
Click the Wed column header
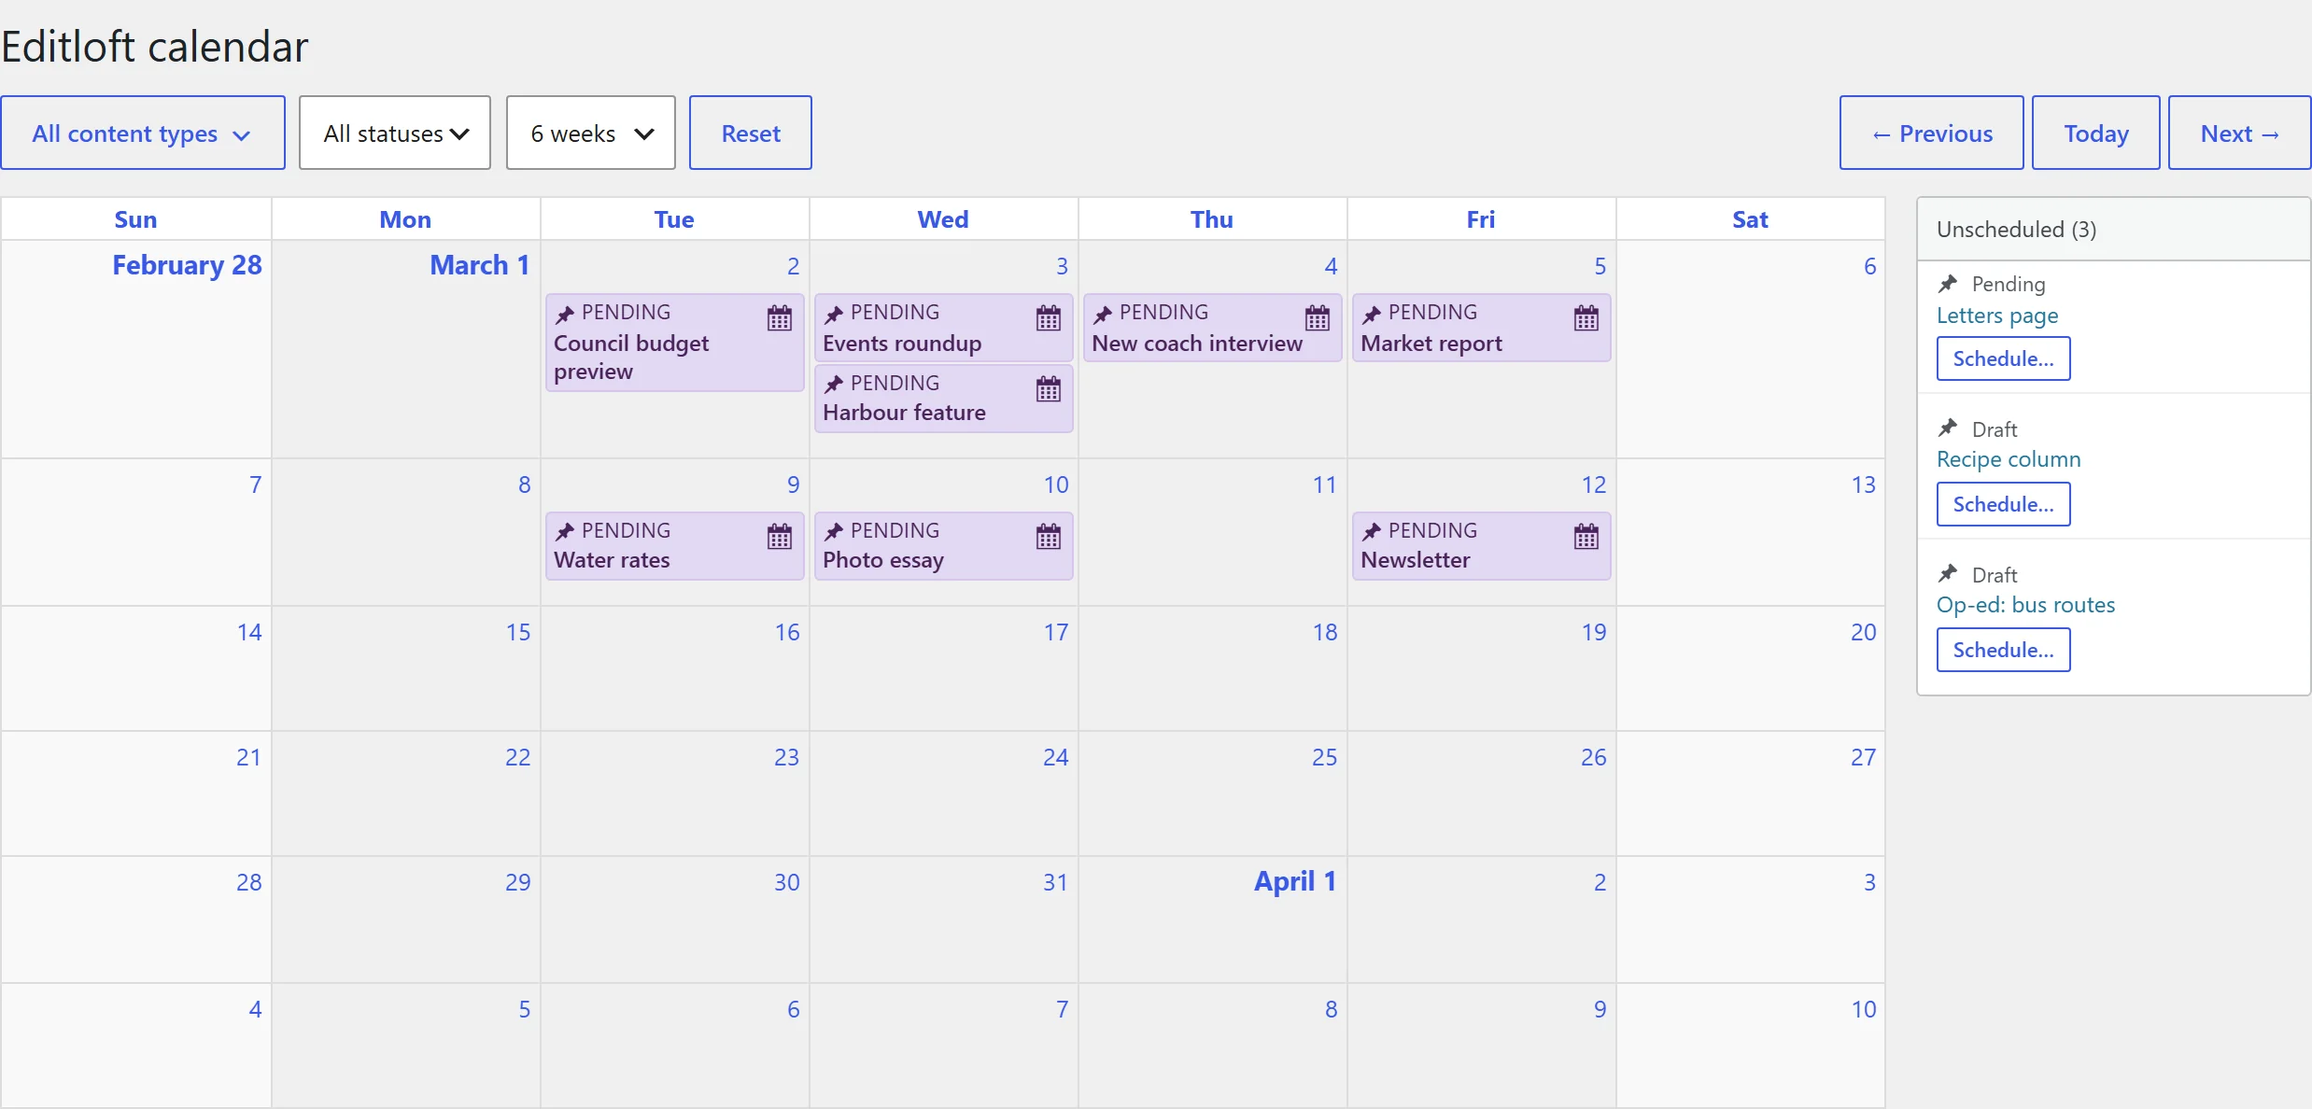point(943,219)
